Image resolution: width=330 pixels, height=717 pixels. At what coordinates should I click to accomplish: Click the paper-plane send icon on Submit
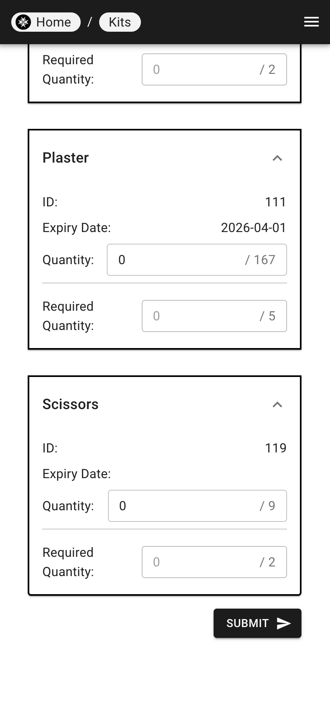284,623
